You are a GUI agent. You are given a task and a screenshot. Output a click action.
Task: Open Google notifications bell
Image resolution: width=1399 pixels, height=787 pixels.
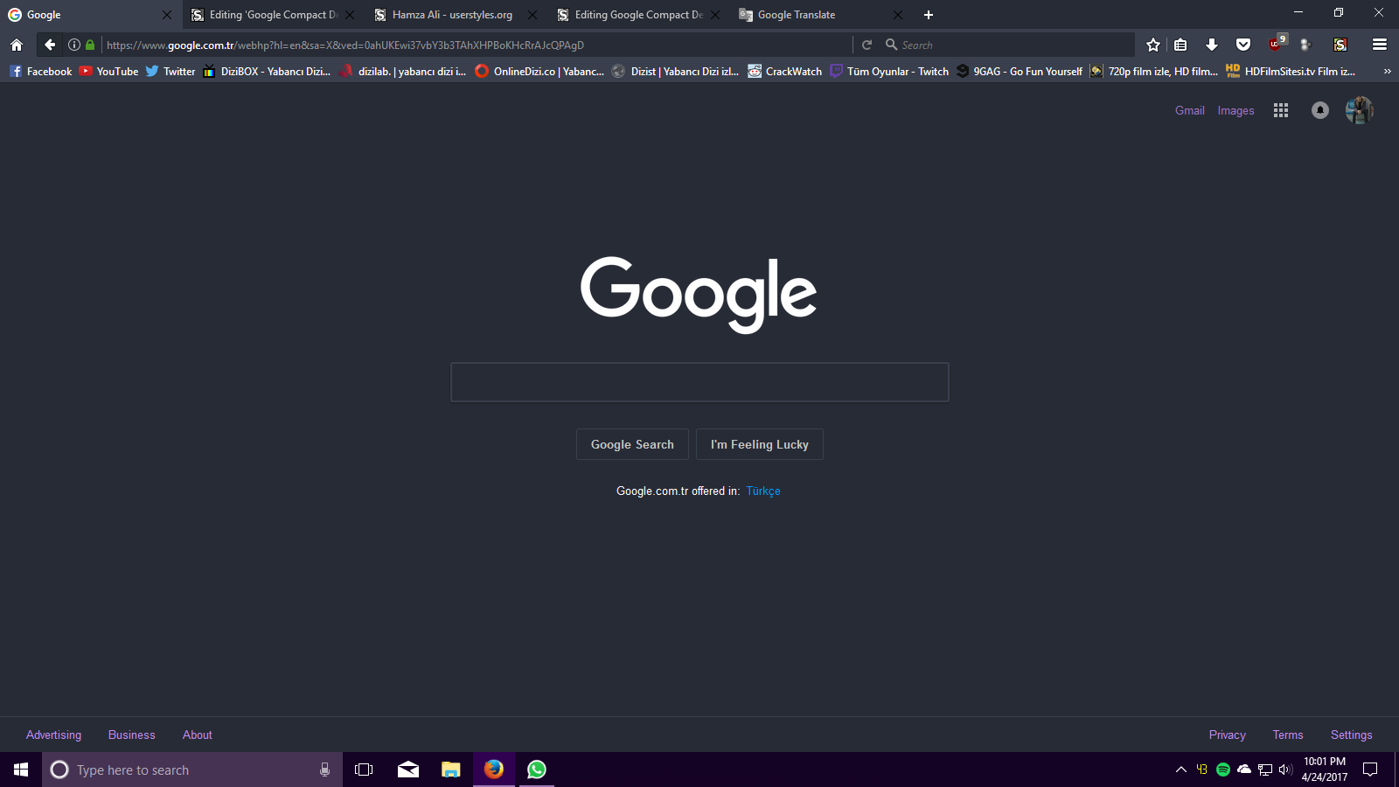tap(1320, 110)
